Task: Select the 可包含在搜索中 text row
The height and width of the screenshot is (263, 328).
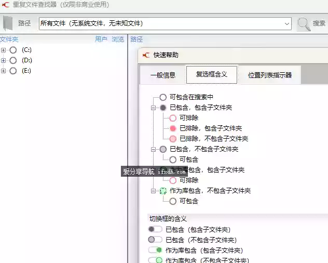Action: coord(192,97)
